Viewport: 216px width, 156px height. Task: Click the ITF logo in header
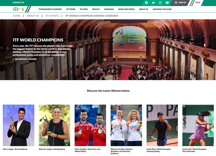[18, 9]
